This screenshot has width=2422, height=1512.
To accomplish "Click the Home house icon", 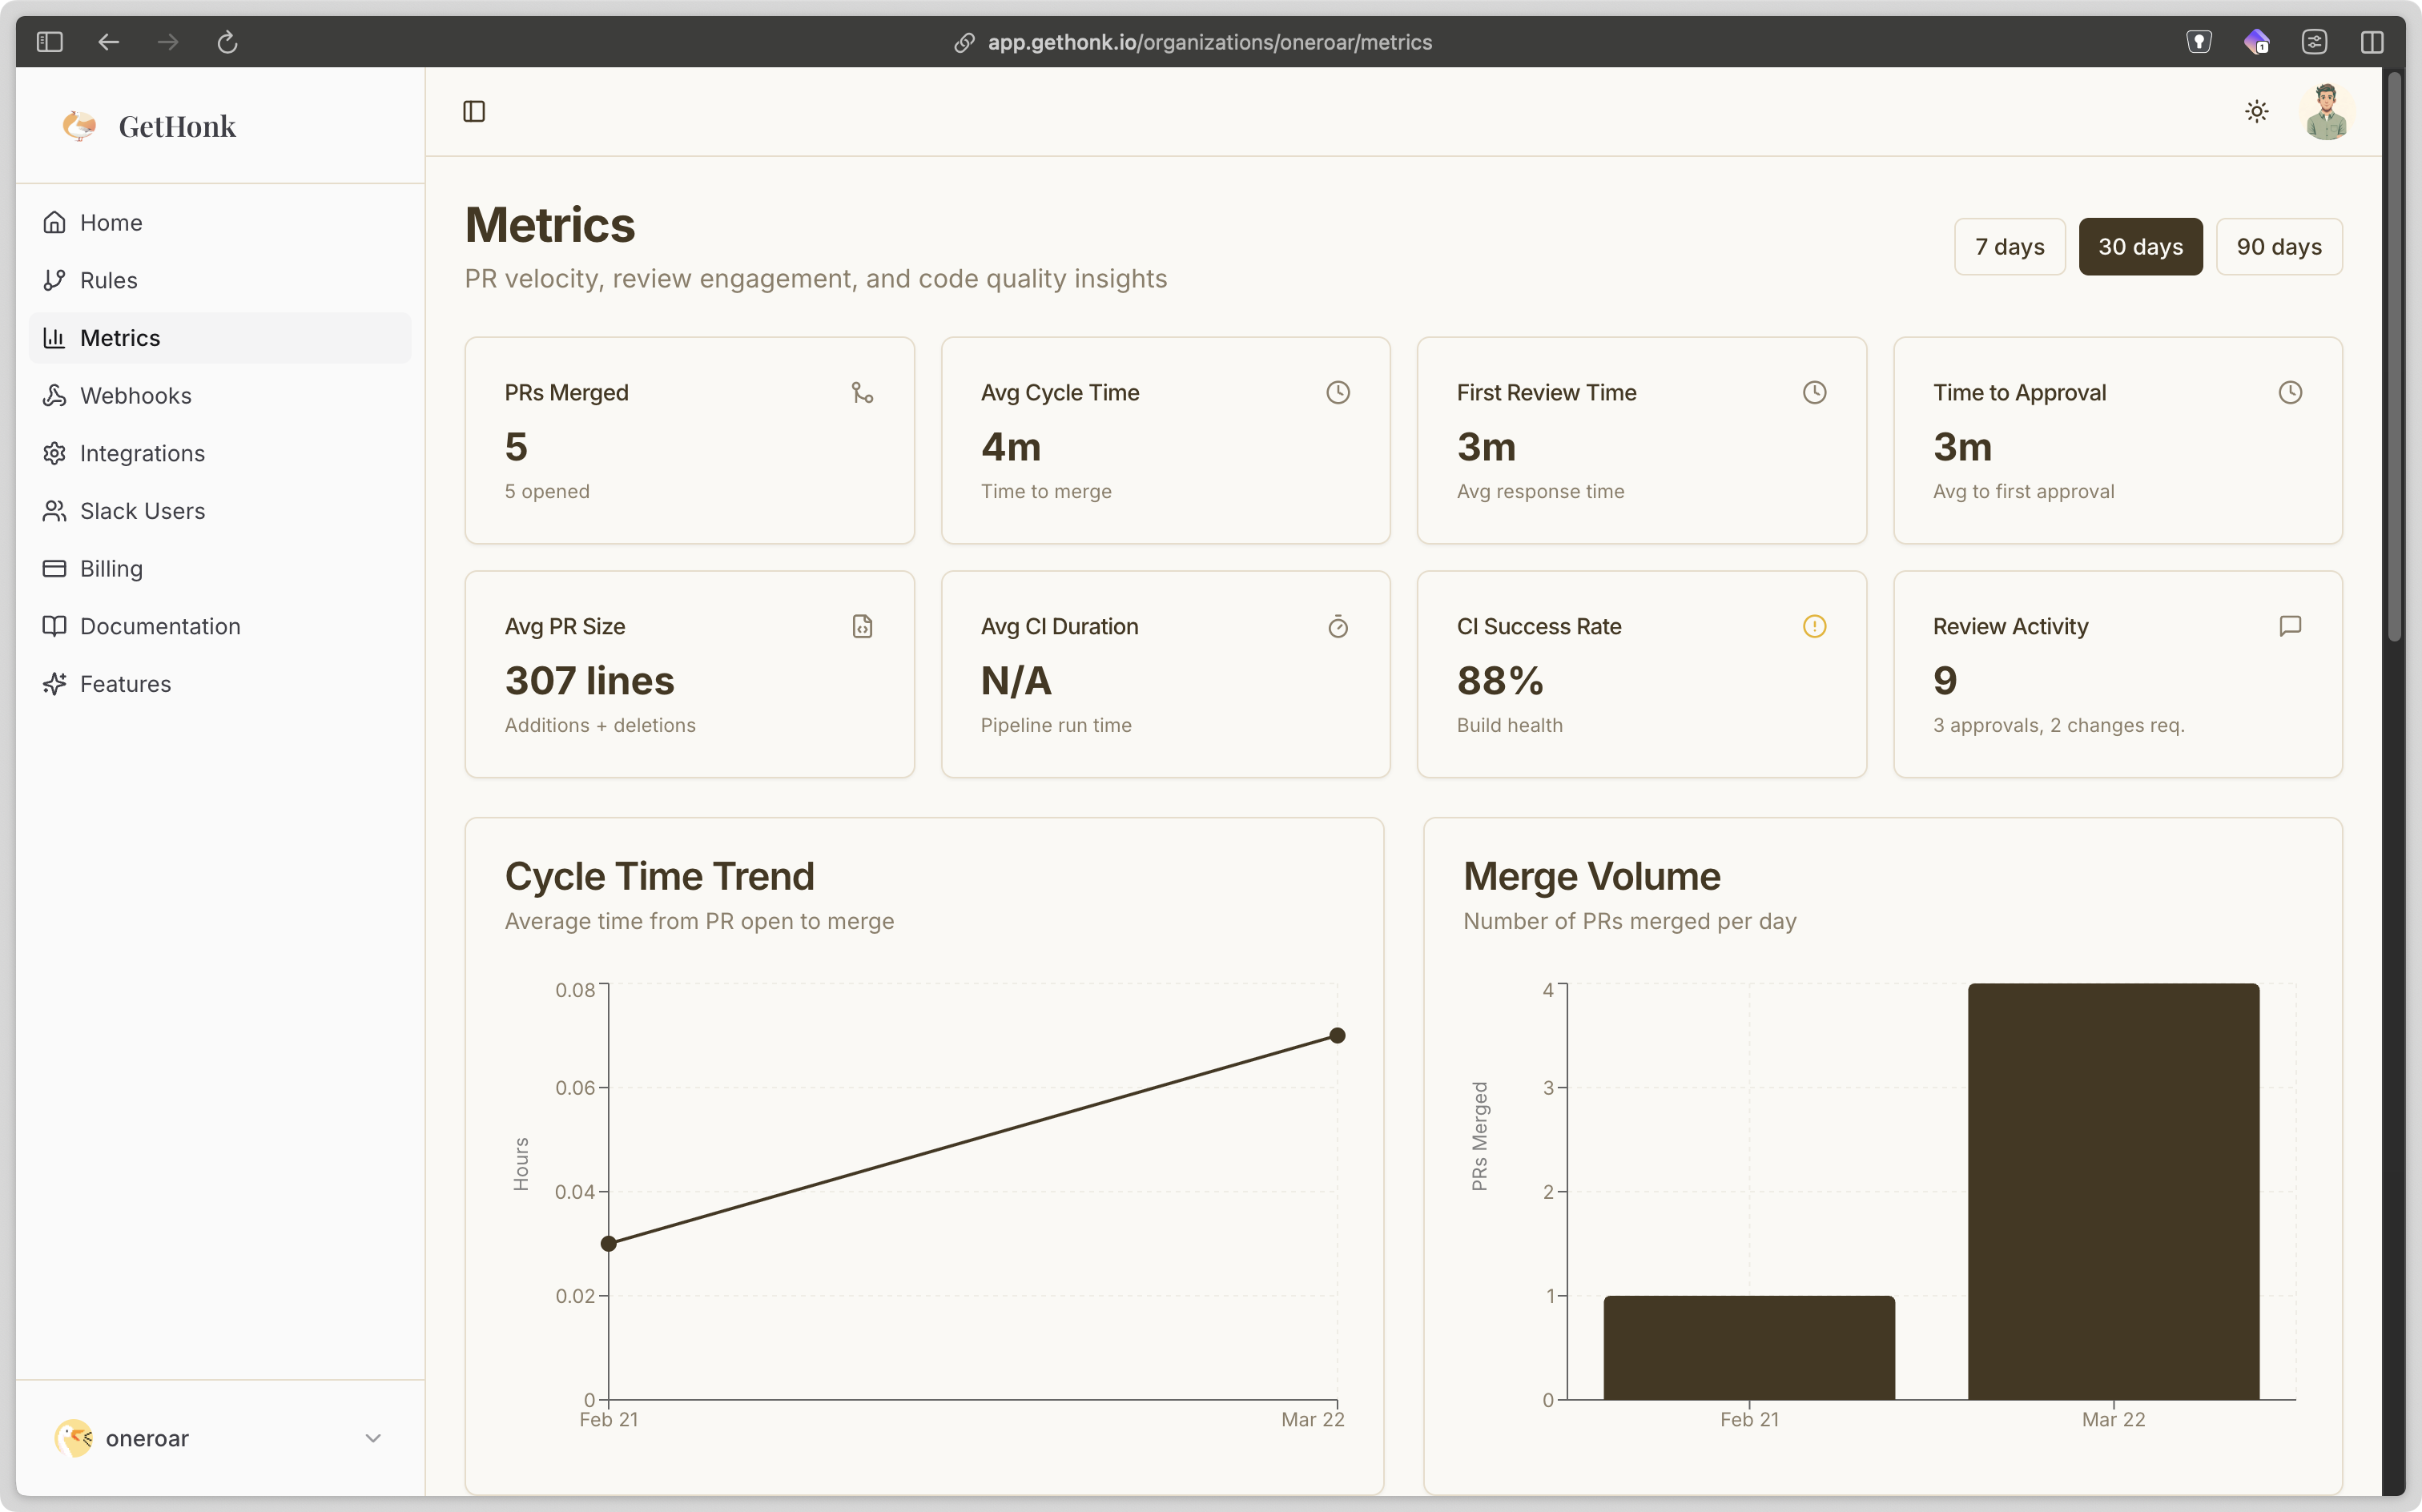I will 54,222.
